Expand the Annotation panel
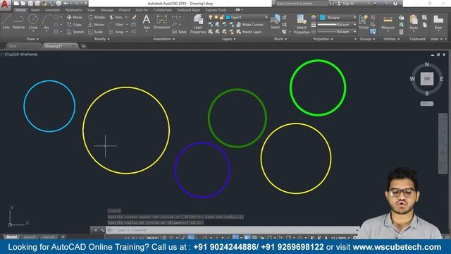Screen dimensions: 451x254 coord(164,39)
